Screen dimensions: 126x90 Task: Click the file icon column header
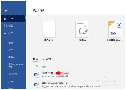click(37, 67)
